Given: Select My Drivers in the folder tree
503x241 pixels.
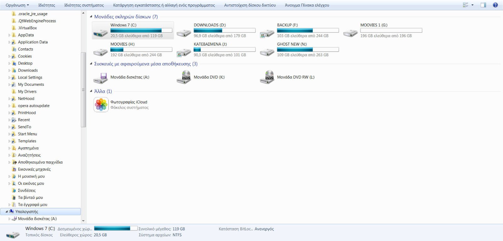Looking at the screenshot, I should [x=27, y=91].
